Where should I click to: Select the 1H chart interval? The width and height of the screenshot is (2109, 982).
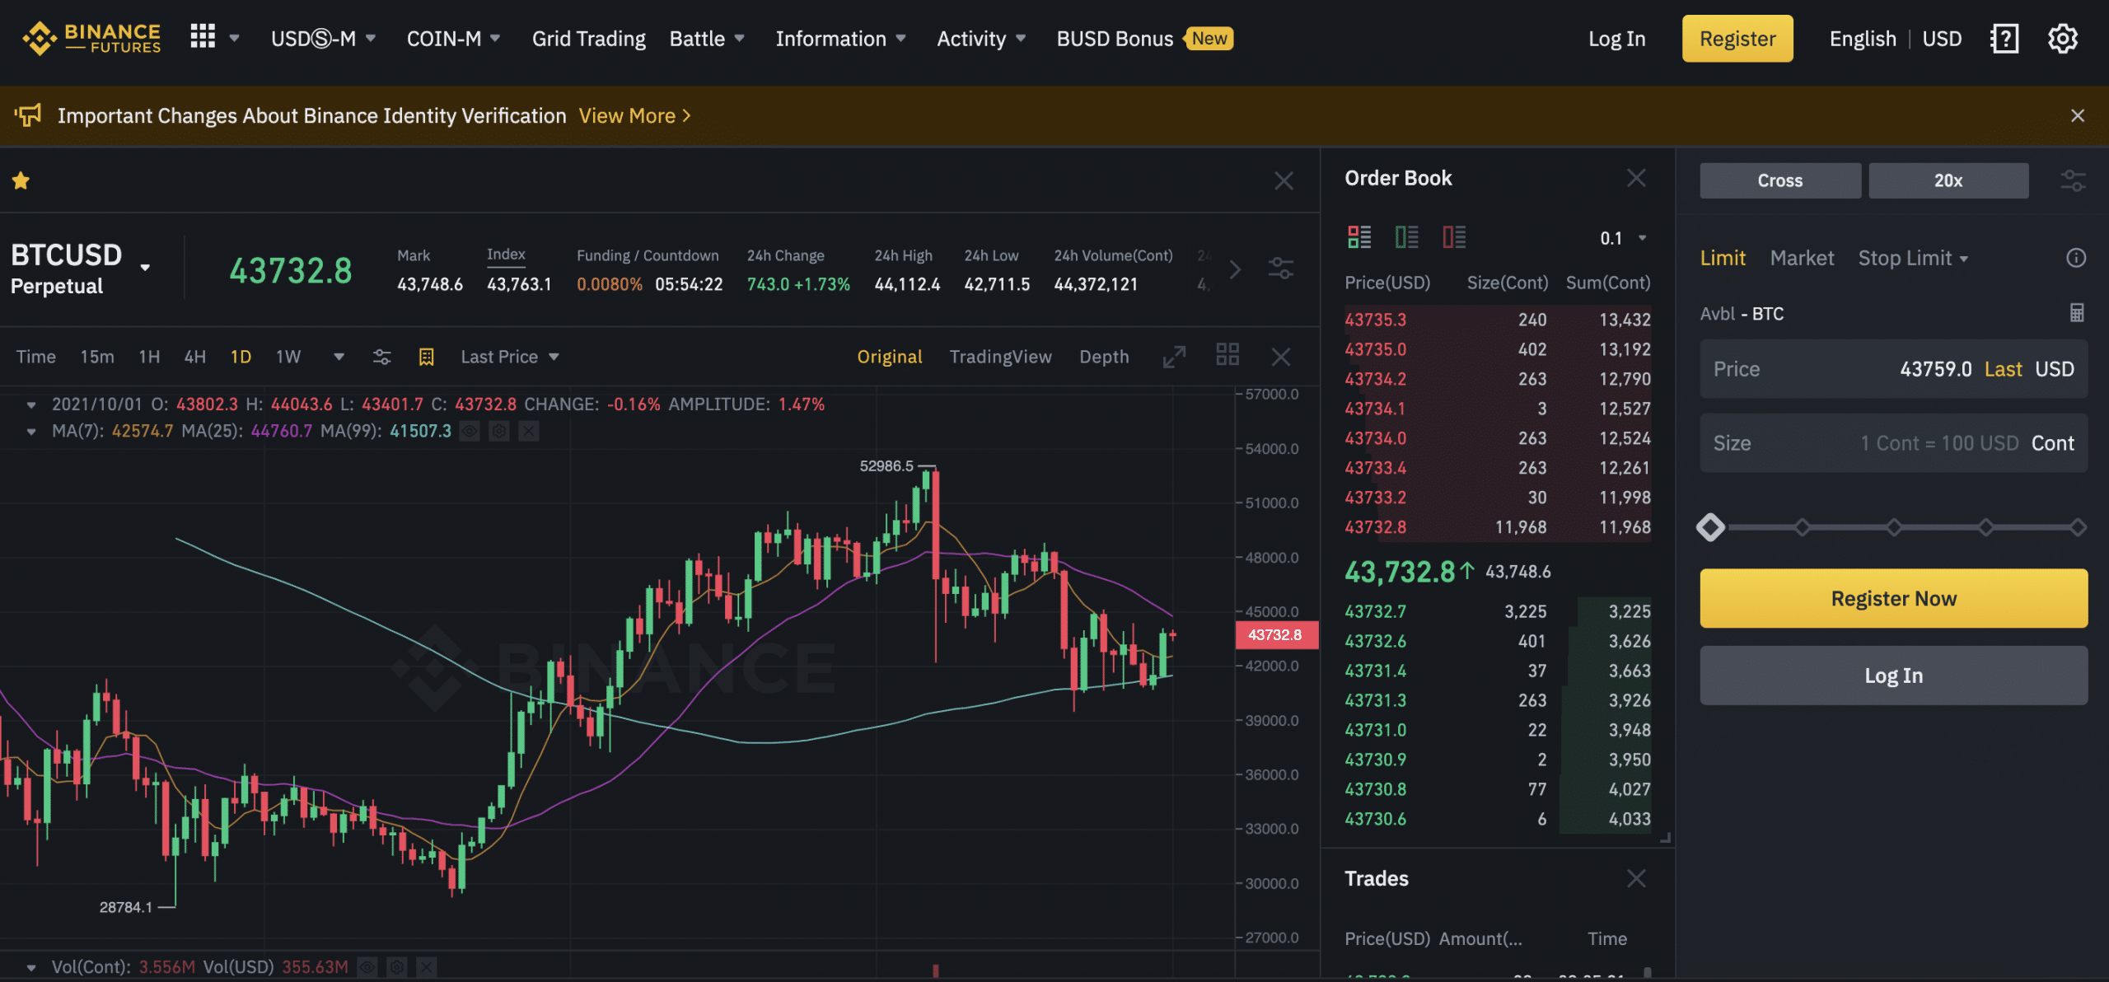click(x=149, y=357)
